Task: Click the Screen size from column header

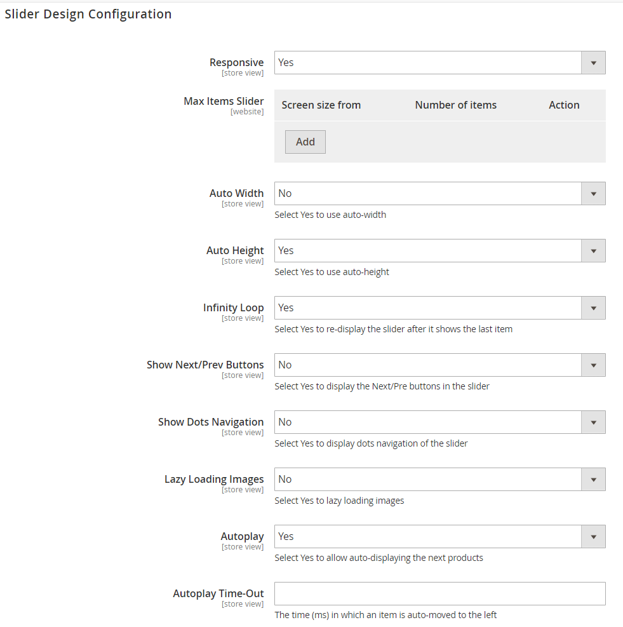Action: coord(321,105)
